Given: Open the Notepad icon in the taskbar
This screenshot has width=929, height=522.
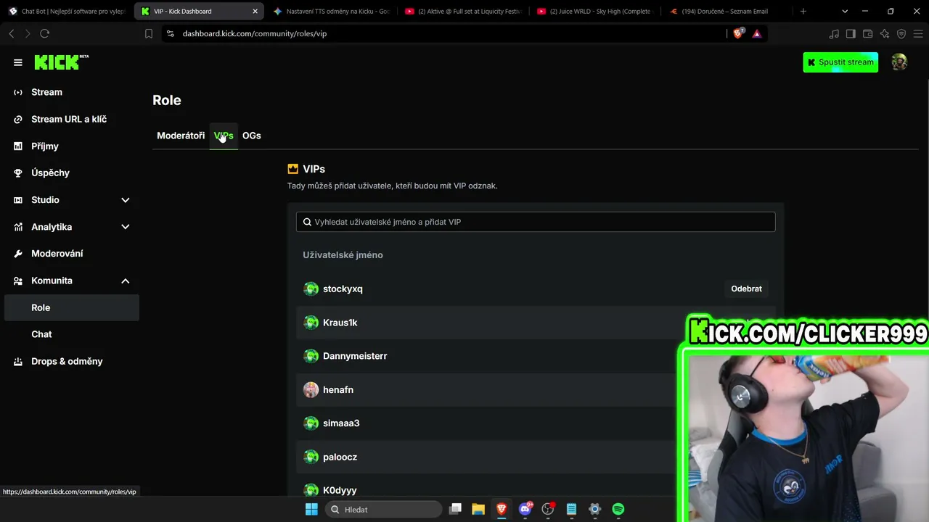Looking at the screenshot, I should (571, 509).
